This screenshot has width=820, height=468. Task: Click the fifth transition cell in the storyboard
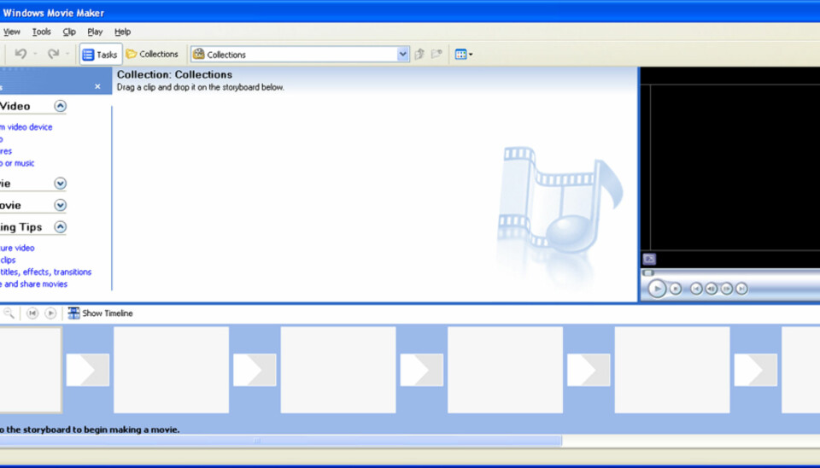pos(756,370)
